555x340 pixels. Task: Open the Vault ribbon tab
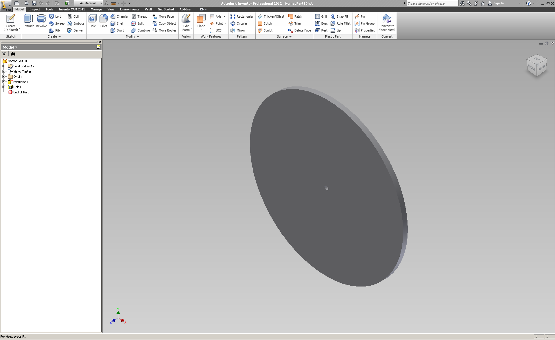coord(148,9)
